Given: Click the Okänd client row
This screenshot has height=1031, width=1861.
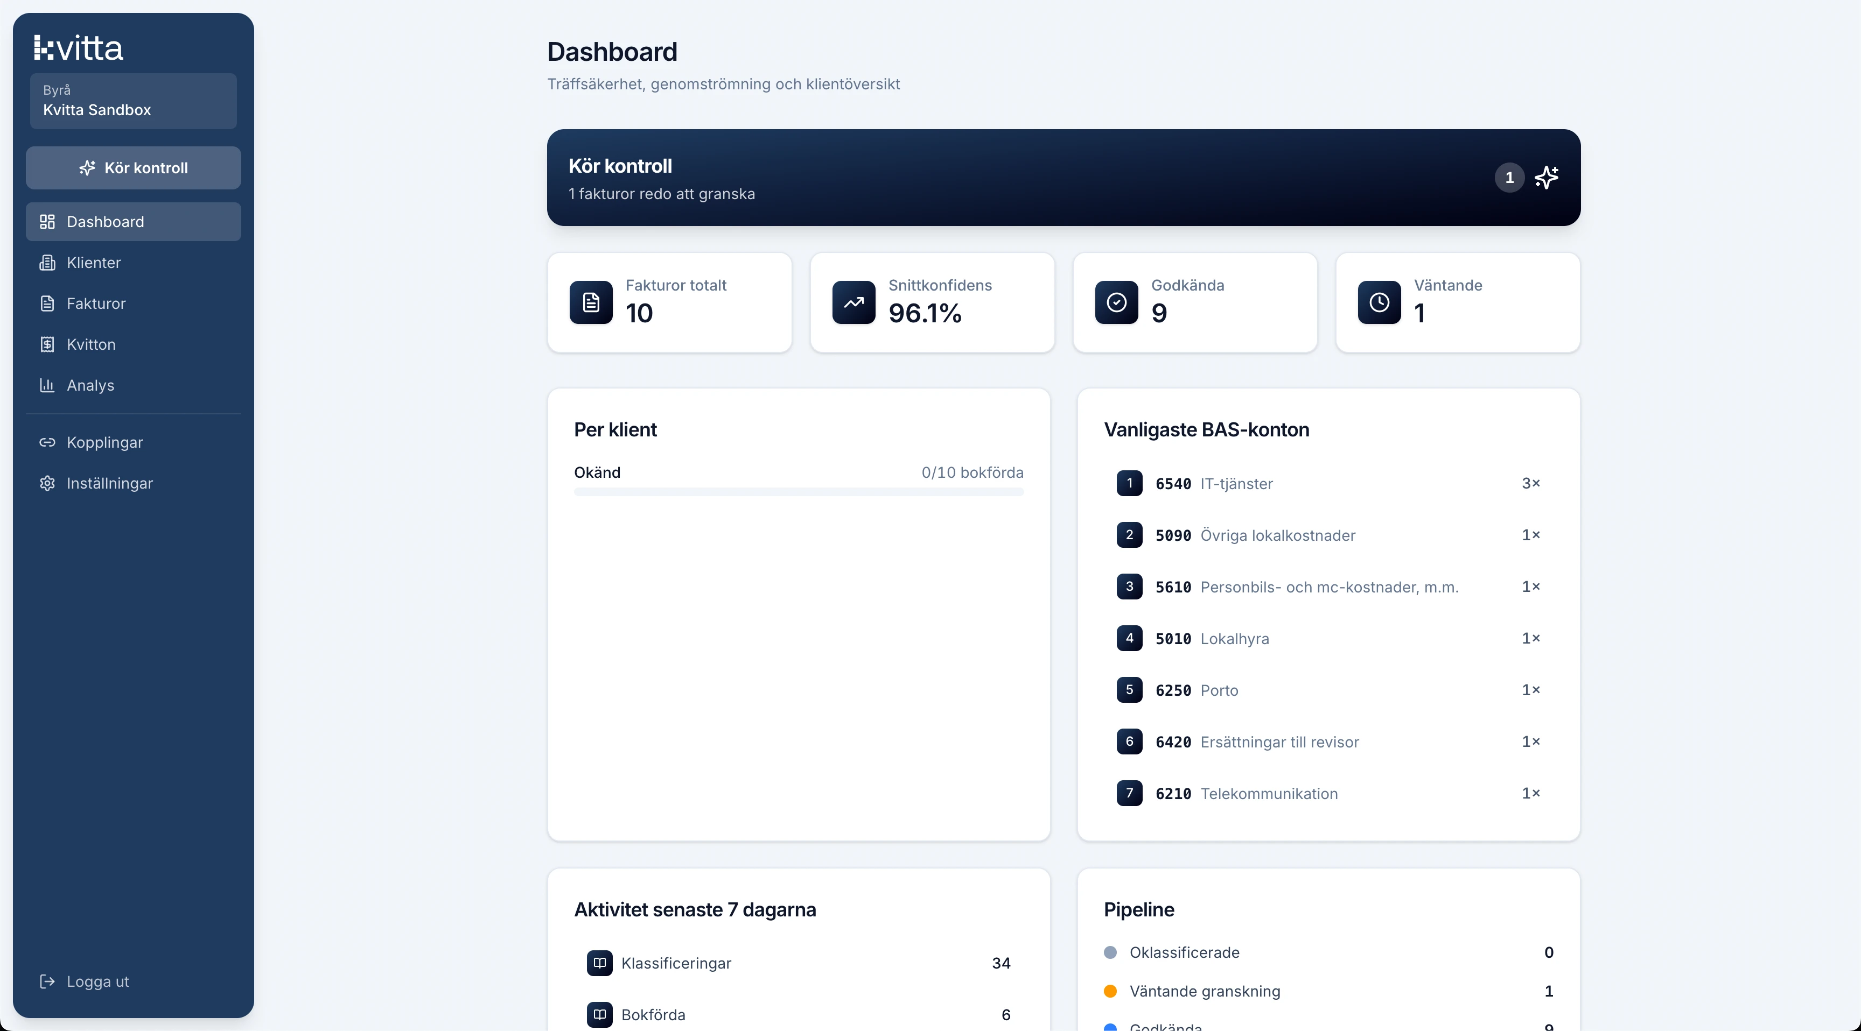Looking at the screenshot, I should point(799,479).
